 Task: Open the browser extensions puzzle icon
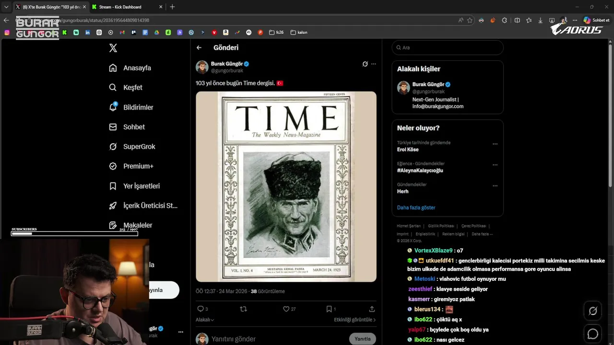pos(505,20)
